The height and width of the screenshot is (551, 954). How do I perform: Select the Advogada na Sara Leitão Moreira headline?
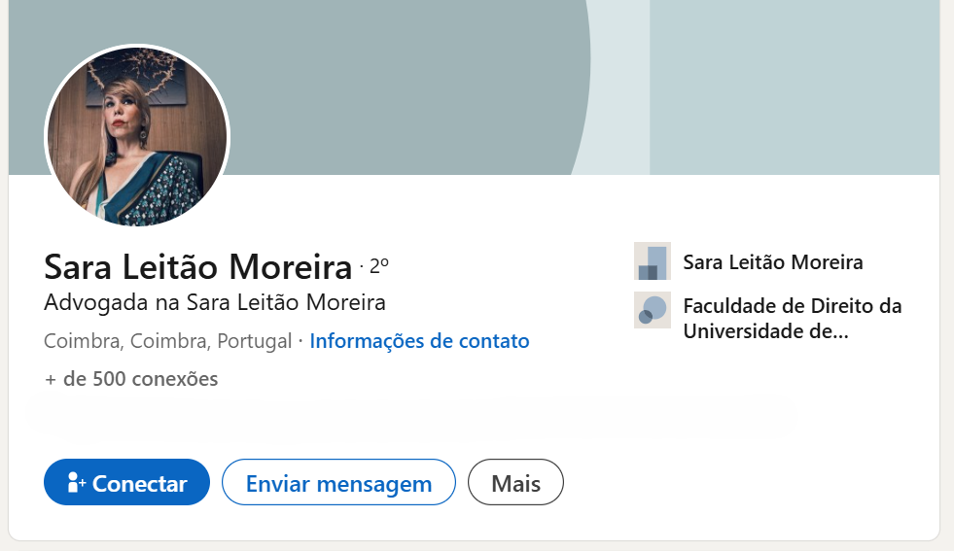click(x=215, y=303)
